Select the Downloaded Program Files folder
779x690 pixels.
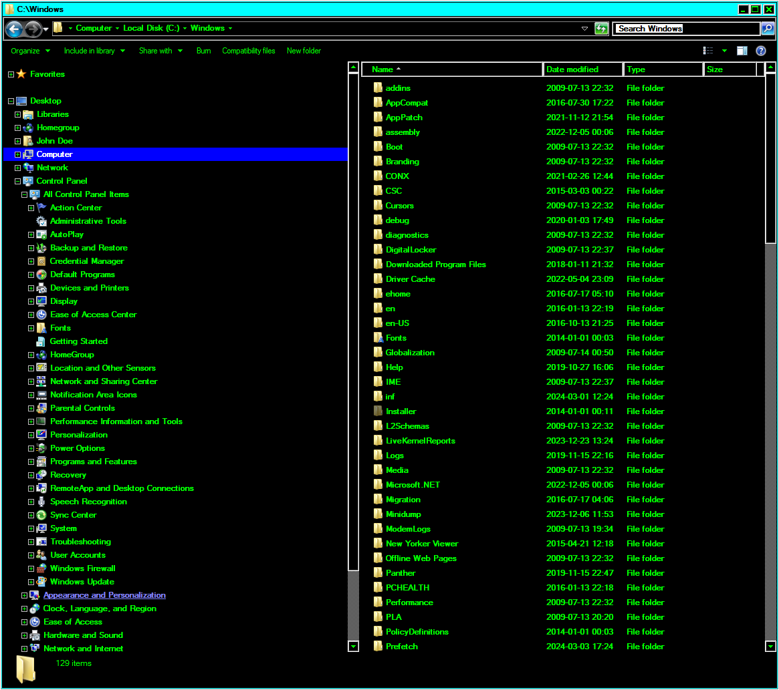point(436,265)
